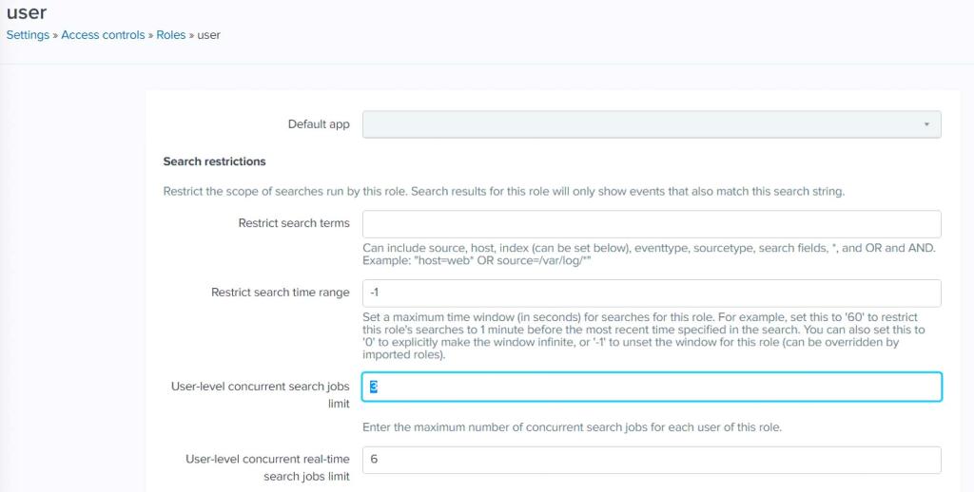974x492 pixels.
Task: Click the concurrent real-time search jobs limit field
Action: [x=652, y=460]
